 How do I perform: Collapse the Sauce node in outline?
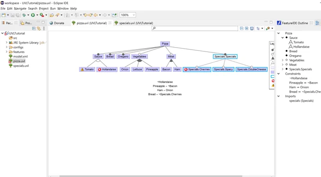tap(282, 38)
